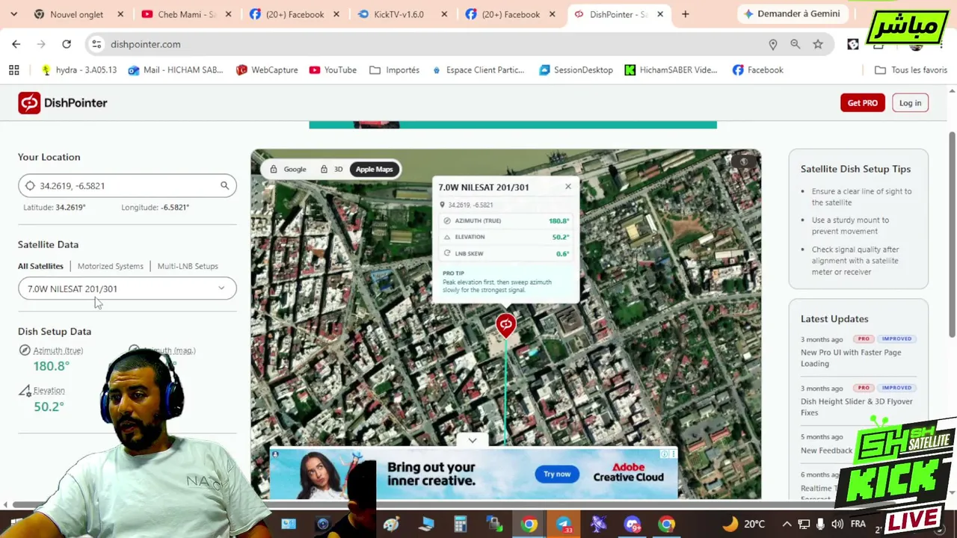Click the satellite dish app in taskbar
This screenshot has height=538, width=957.
click(x=598, y=525)
